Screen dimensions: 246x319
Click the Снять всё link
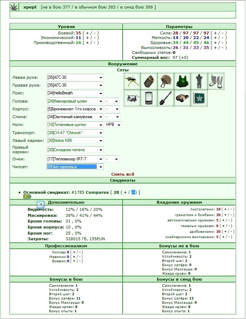click(123, 174)
